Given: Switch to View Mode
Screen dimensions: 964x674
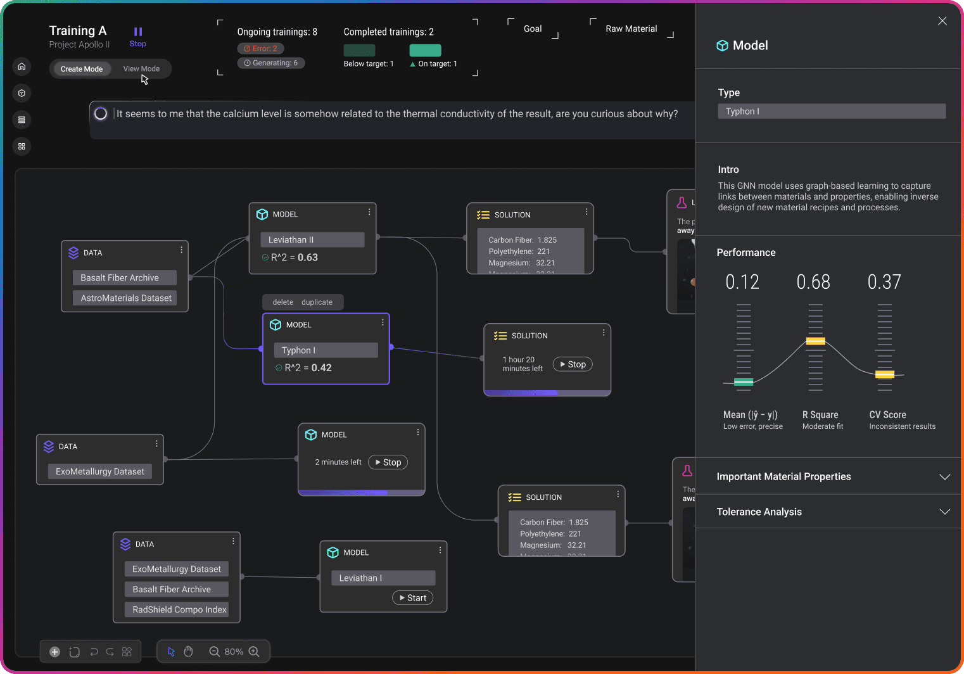Looking at the screenshot, I should pos(141,68).
